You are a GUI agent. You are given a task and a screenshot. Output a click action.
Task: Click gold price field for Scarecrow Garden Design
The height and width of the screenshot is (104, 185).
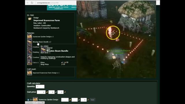(65, 100)
